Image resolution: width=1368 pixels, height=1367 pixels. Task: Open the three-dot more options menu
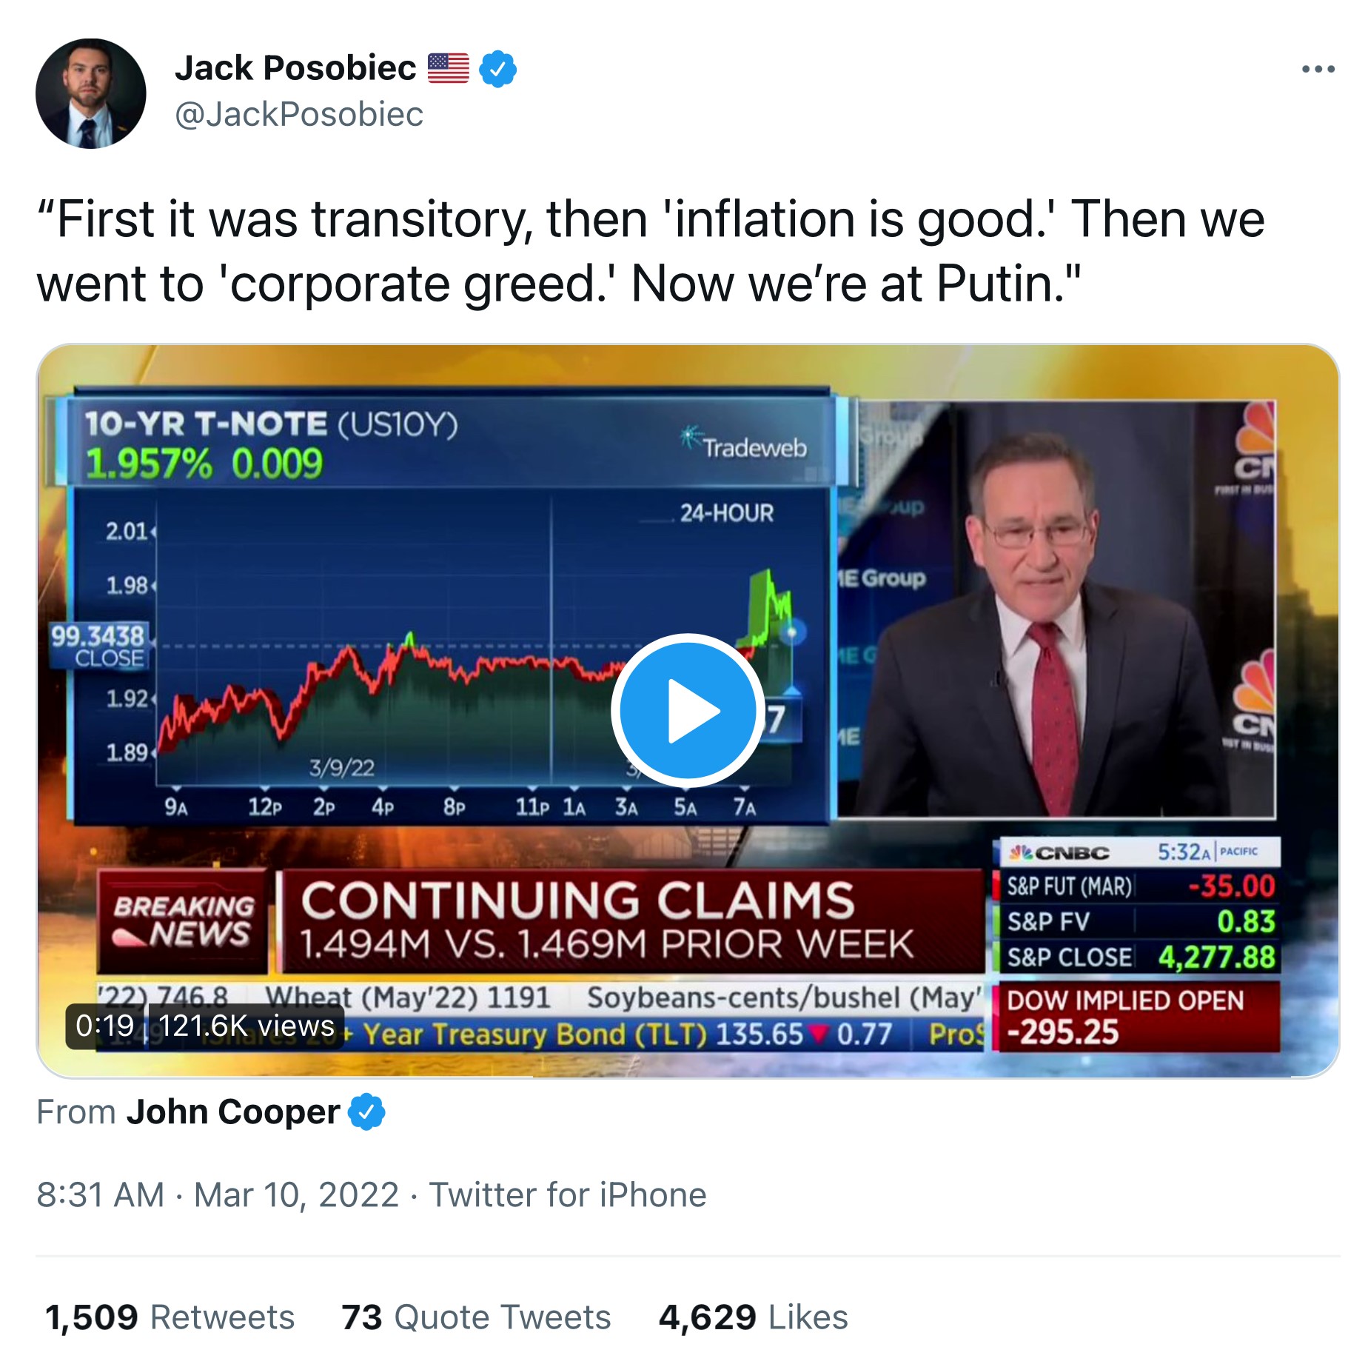point(1318,70)
